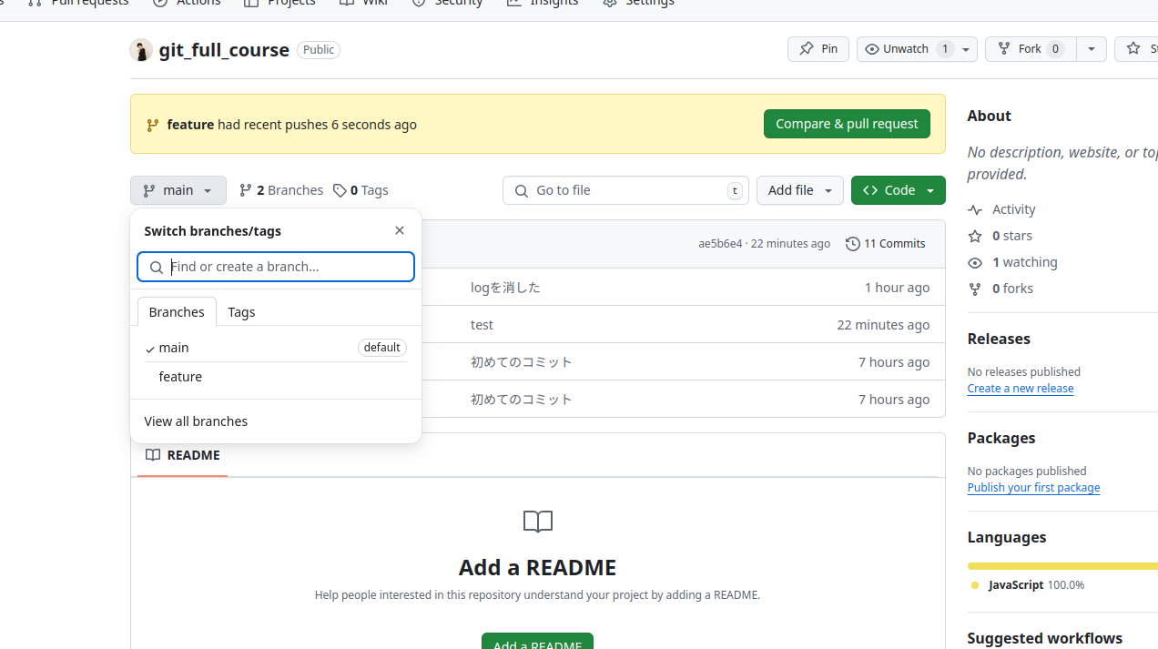Click the 1 watching link

point(1012,262)
